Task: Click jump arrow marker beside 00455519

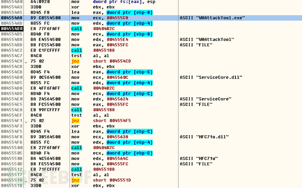Action: tap(26, 181)
